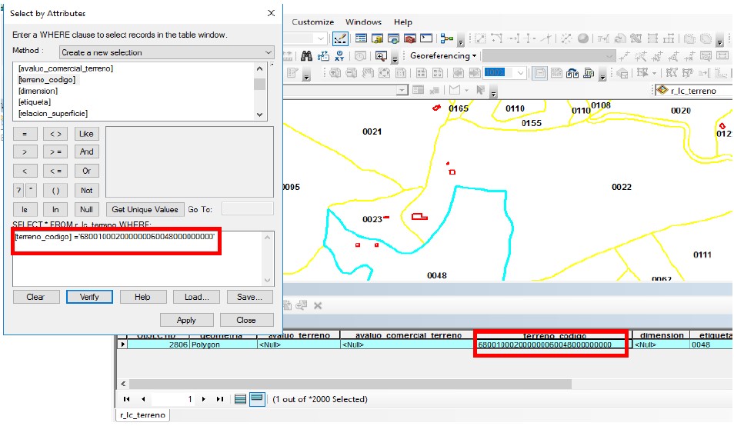Open the Windows menu
The height and width of the screenshot is (426, 734).
click(363, 22)
